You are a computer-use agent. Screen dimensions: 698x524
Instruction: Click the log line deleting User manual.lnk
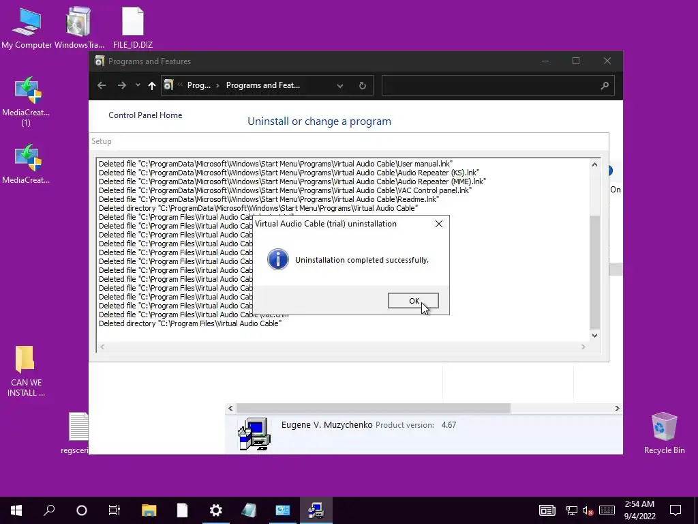click(275, 164)
